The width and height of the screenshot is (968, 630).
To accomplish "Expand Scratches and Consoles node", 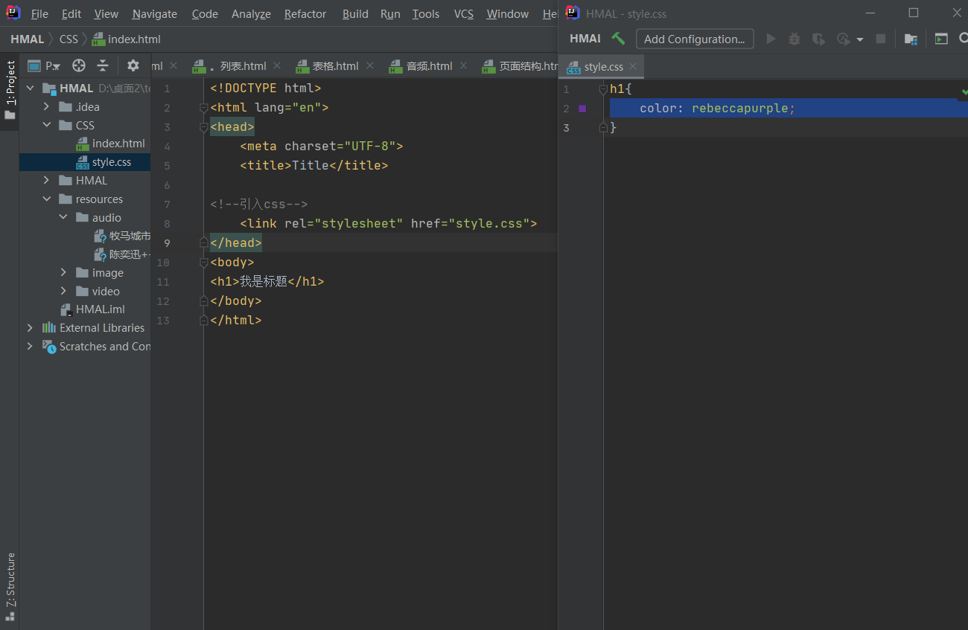I will 30,347.
